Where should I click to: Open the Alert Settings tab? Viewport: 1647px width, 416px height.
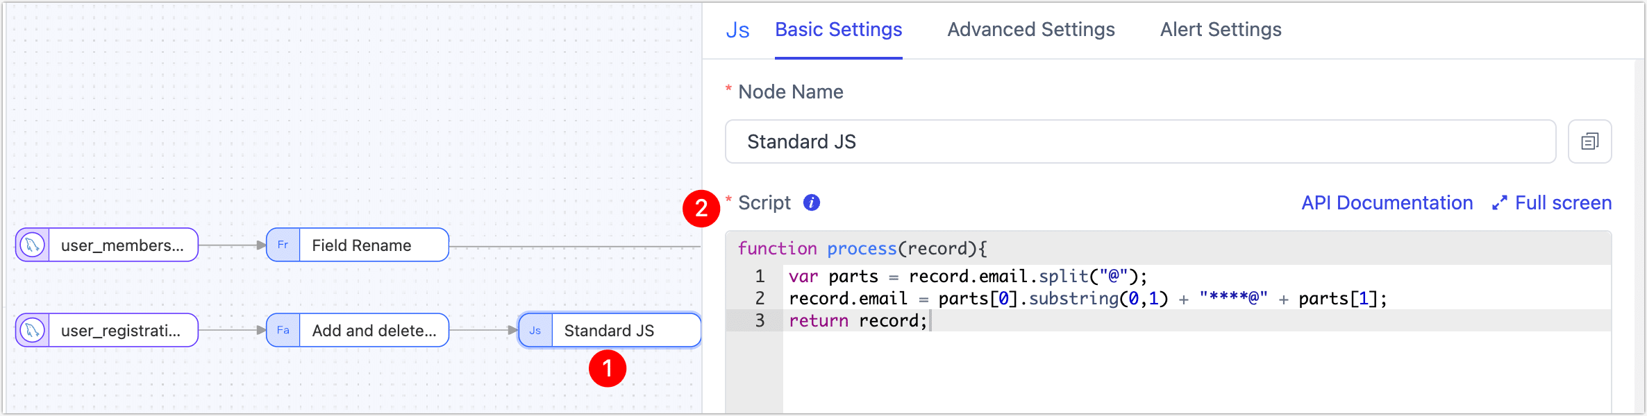pyautogui.click(x=1220, y=30)
